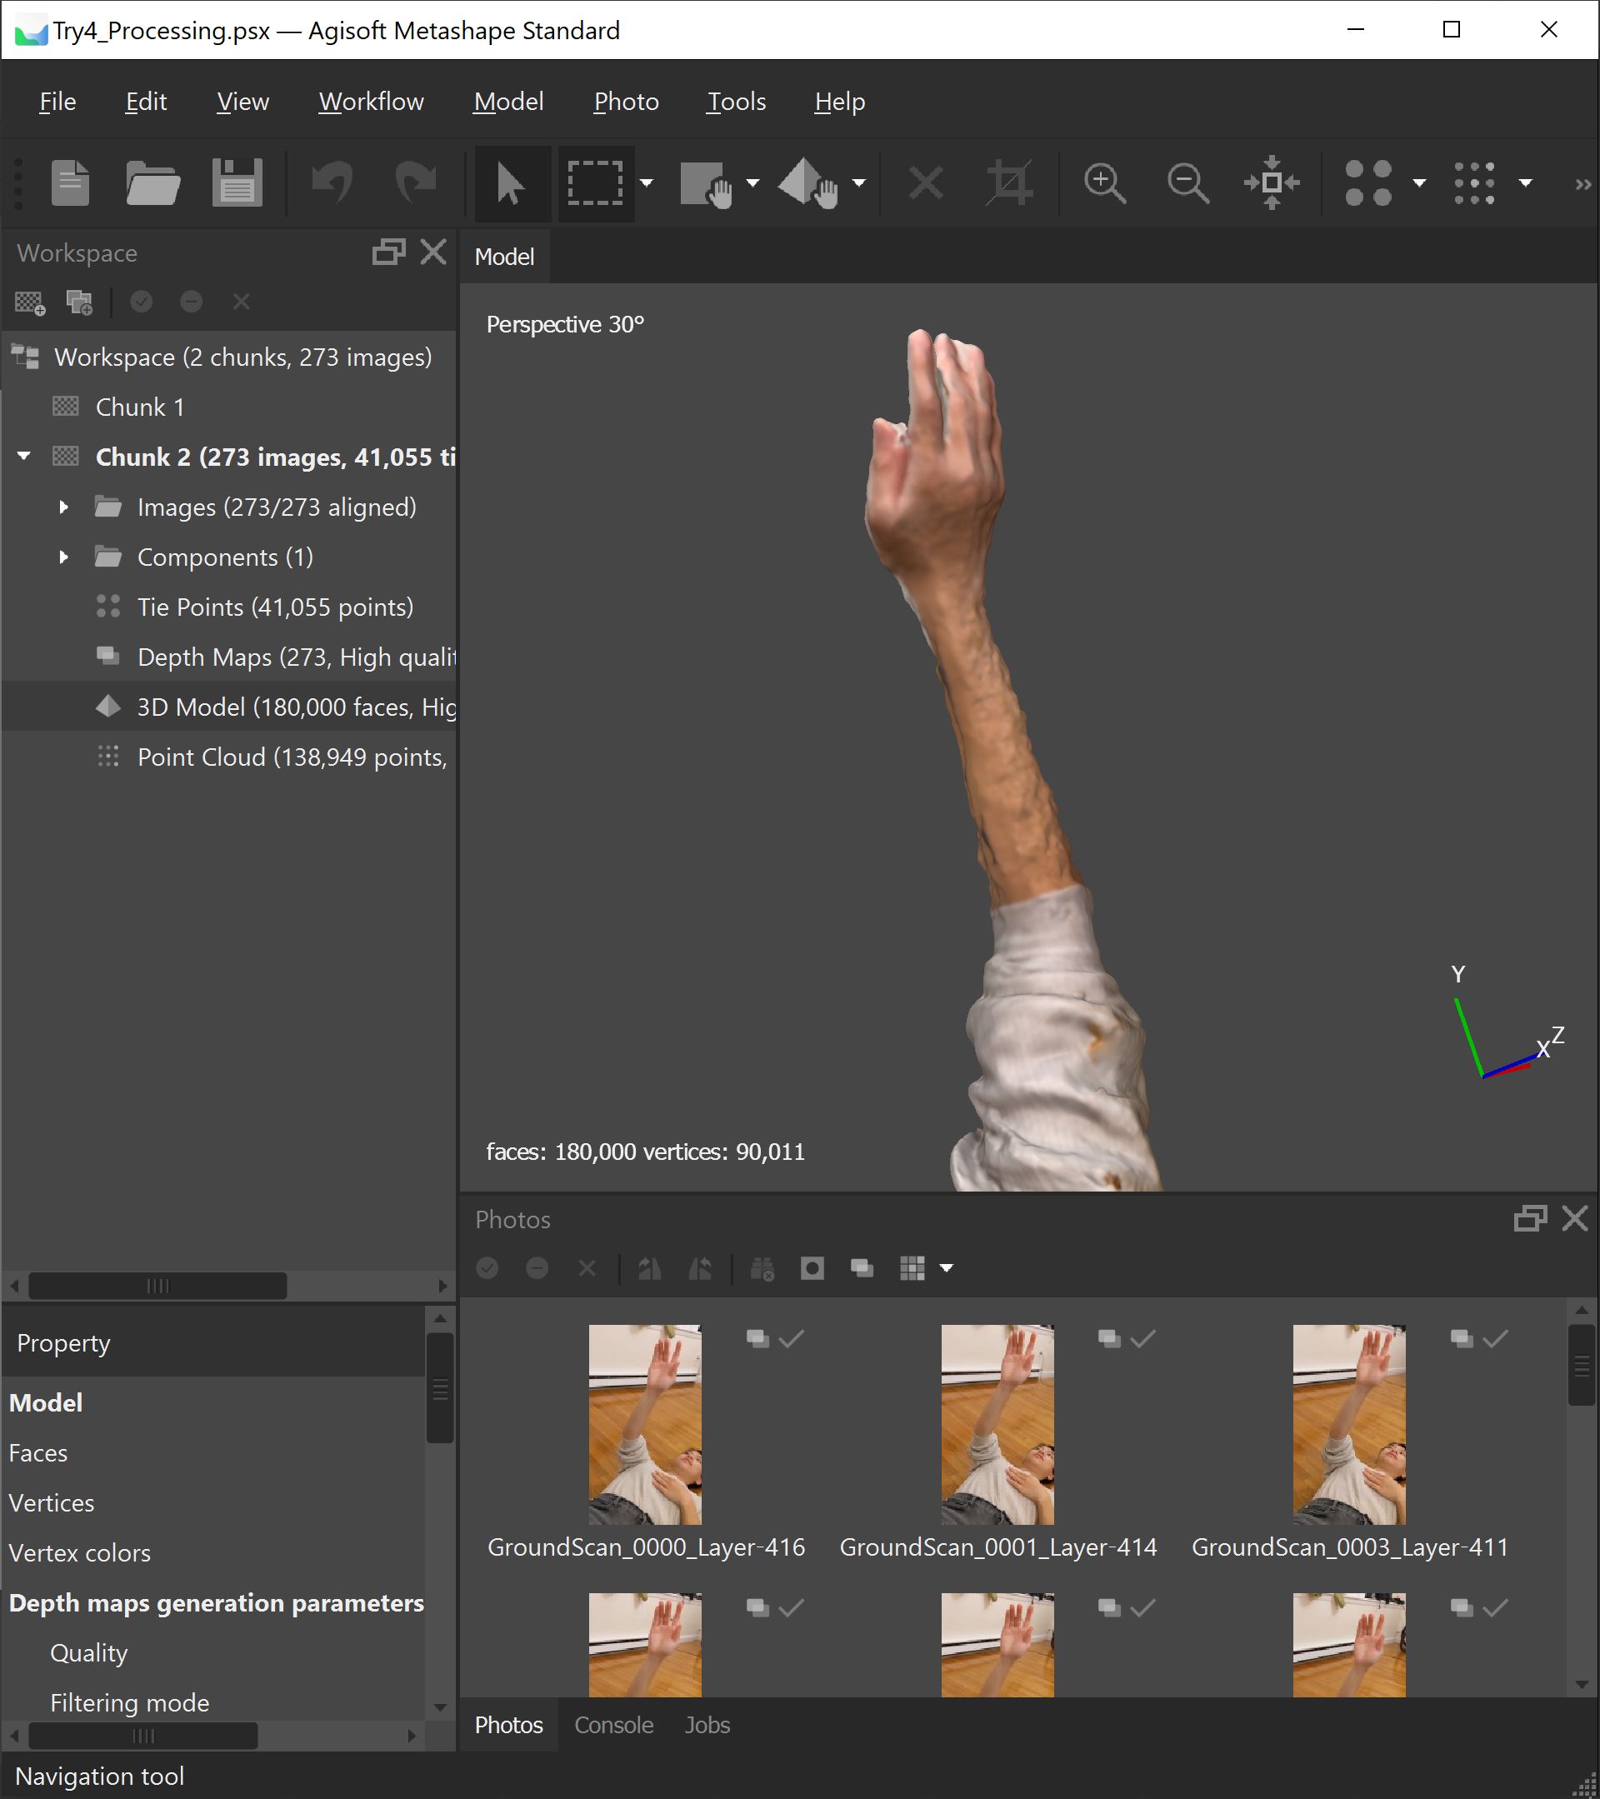Show tie points view icon

pyautogui.click(x=1368, y=183)
